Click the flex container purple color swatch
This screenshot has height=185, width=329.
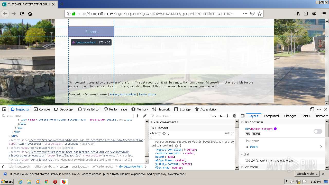[x=275, y=129]
